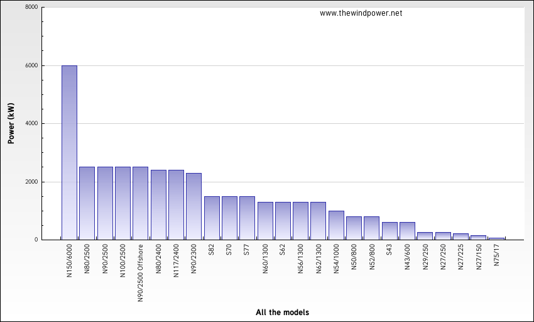The image size is (534, 322).
Task: Click the N90/2500 axis label
Action: [x=105, y=258]
